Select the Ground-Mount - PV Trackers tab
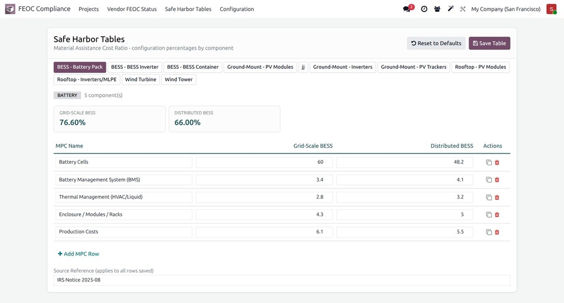 414,67
